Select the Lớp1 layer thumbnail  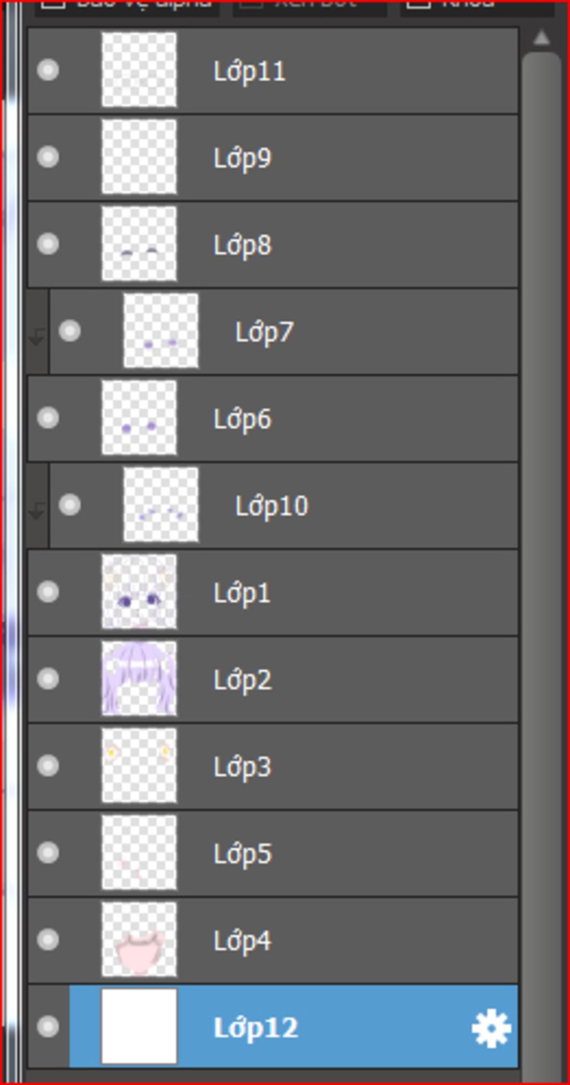(x=139, y=592)
